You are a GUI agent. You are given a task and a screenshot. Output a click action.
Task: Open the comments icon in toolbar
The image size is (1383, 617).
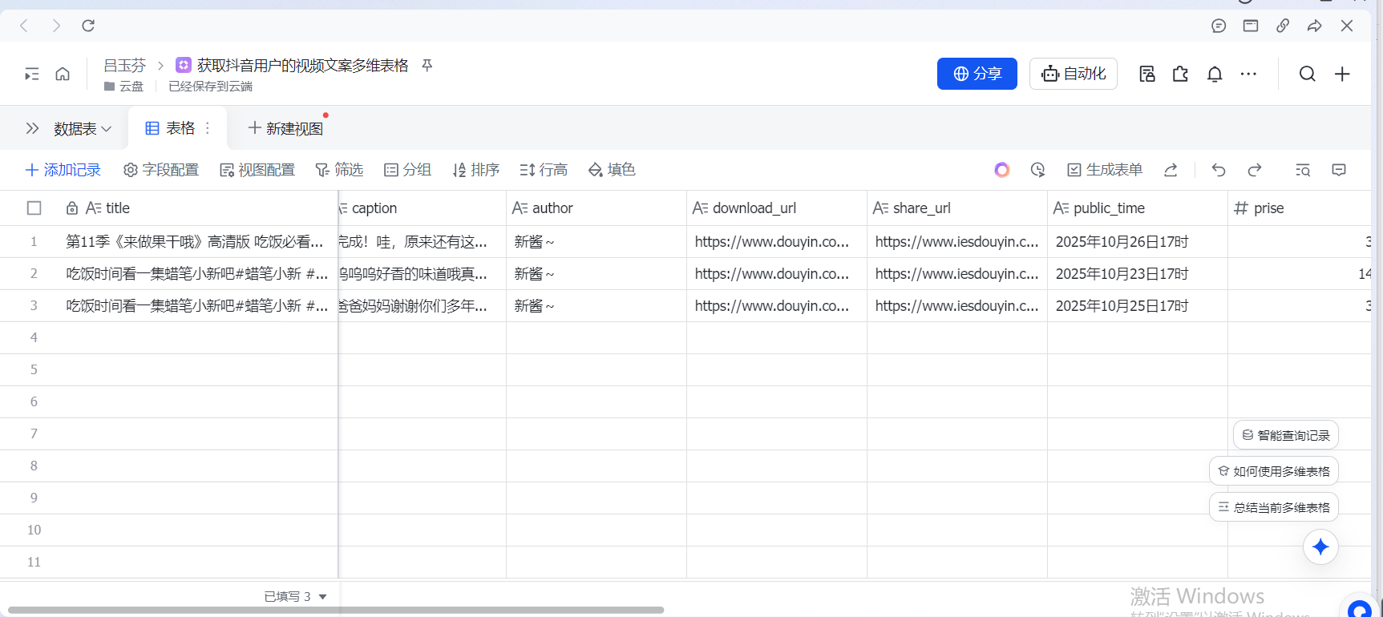point(1339,170)
